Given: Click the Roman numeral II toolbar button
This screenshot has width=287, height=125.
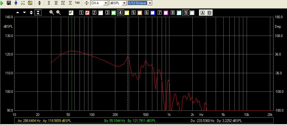Looking at the screenshot, I should click(49, 3).
